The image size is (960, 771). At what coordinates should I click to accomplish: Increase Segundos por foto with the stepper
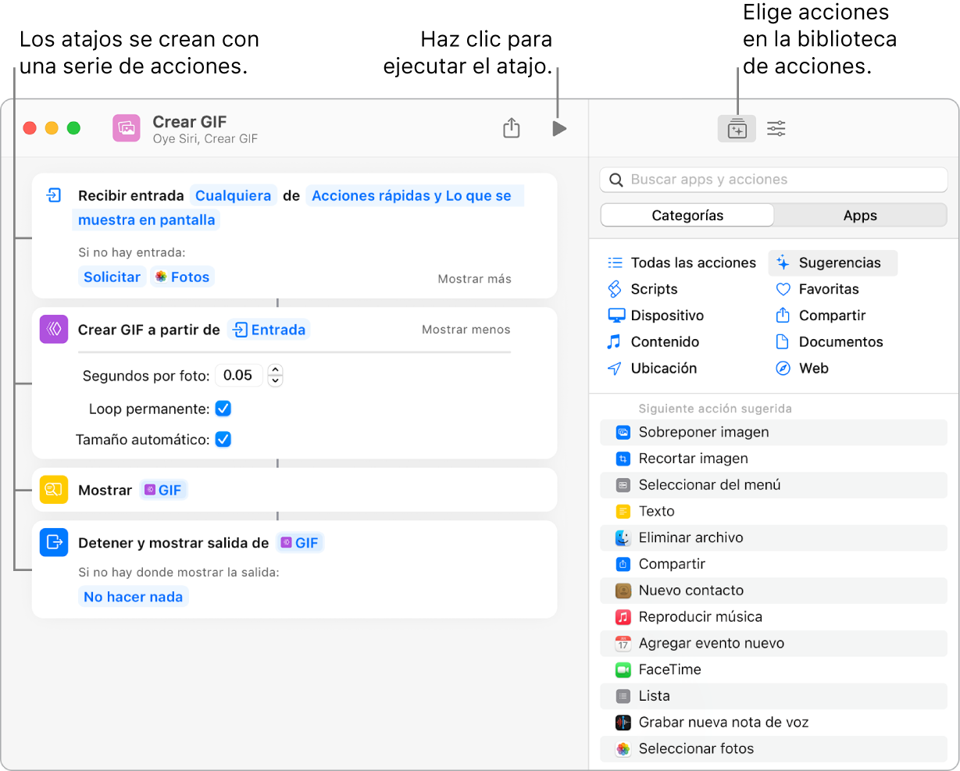[x=275, y=370]
